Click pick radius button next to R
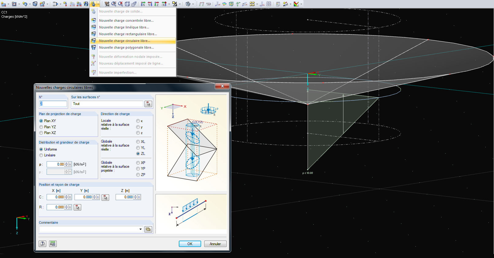The image size is (494, 258). (77, 207)
